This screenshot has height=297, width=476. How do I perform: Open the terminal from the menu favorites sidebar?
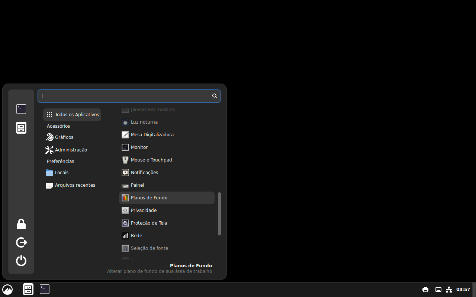pos(21,109)
